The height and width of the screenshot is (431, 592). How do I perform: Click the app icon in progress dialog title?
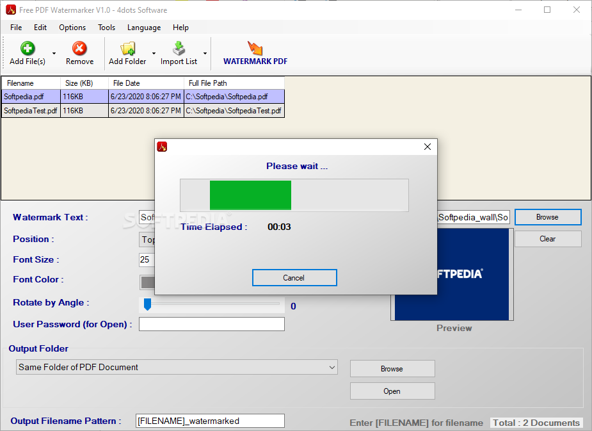click(163, 147)
